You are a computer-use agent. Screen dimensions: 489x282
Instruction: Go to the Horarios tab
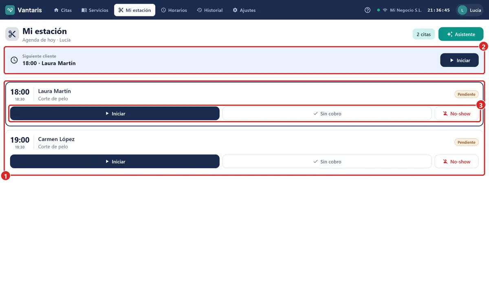[x=174, y=10]
